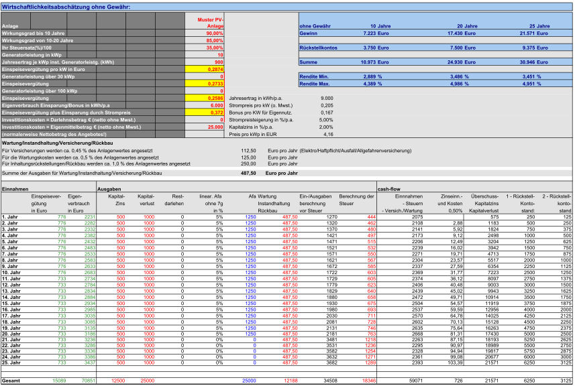
Task: Select the Gesamt total row label
Action: coord(11,381)
